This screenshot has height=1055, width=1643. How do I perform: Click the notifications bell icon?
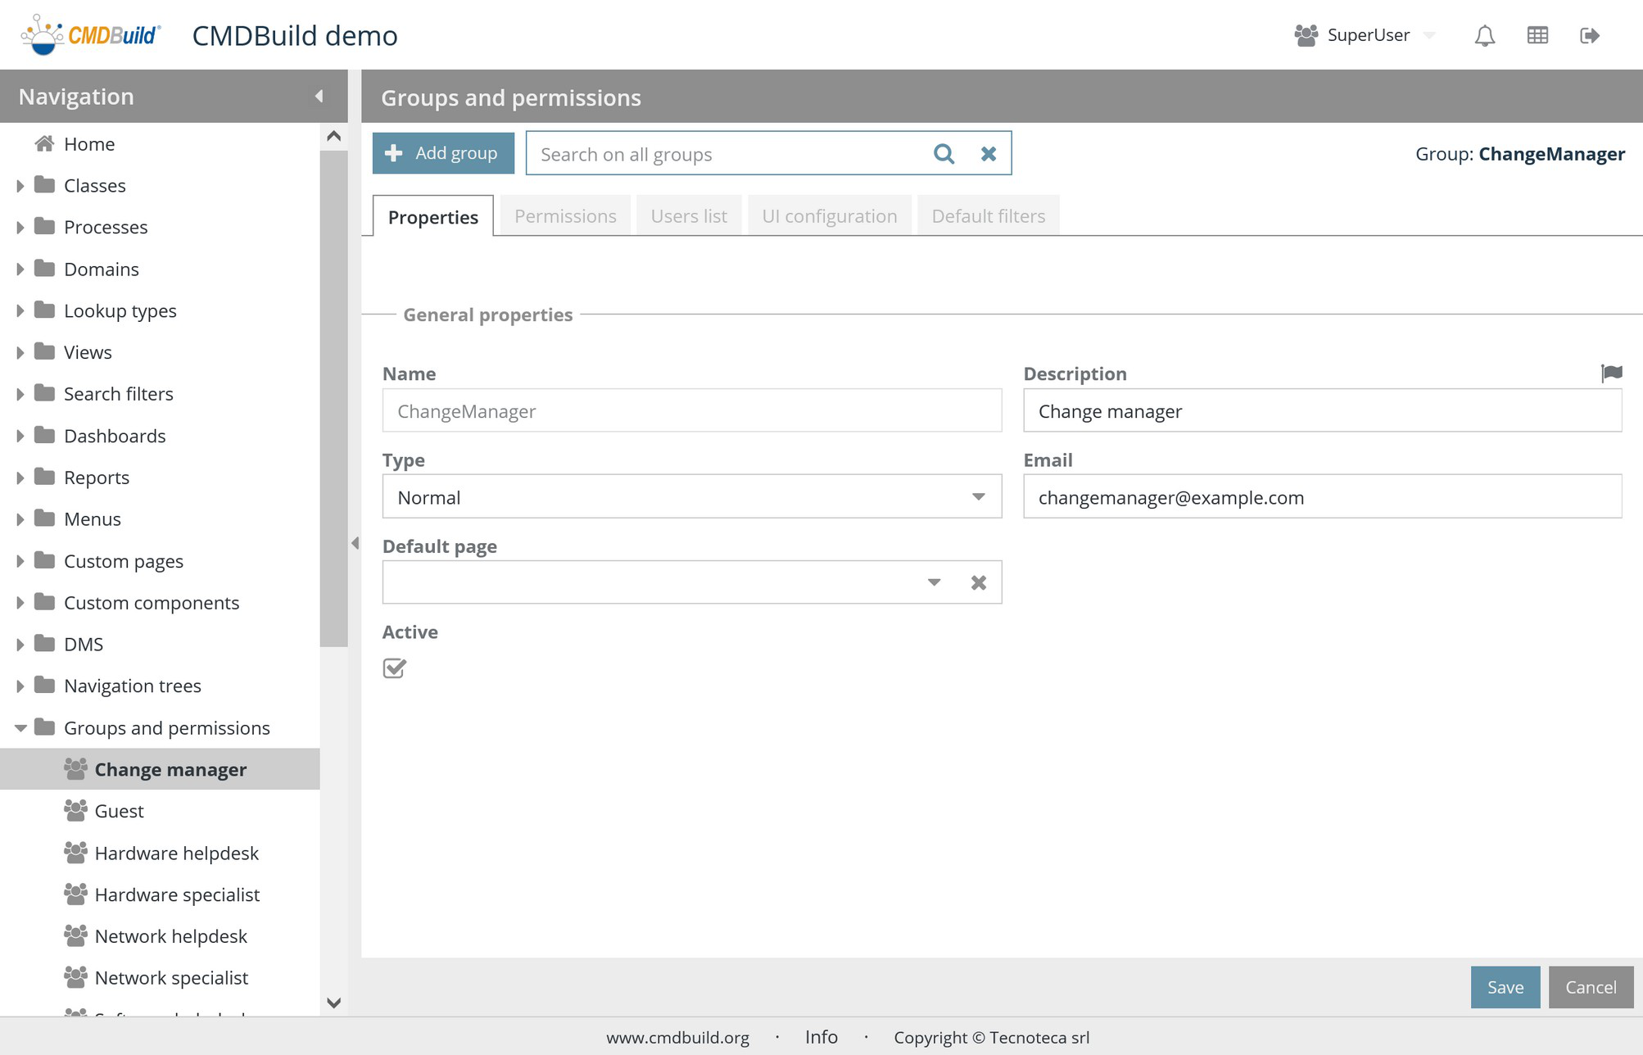coord(1484,36)
